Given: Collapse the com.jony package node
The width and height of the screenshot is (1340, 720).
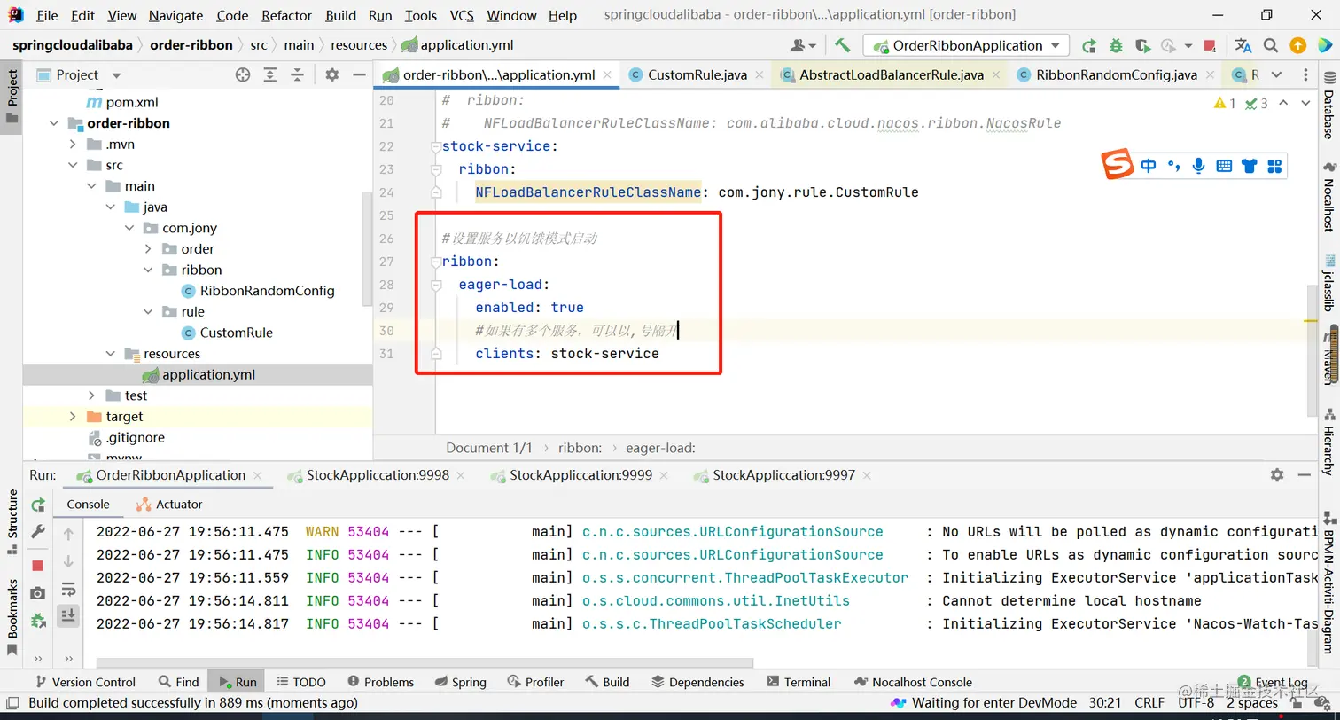Looking at the screenshot, I should tap(129, 228).
